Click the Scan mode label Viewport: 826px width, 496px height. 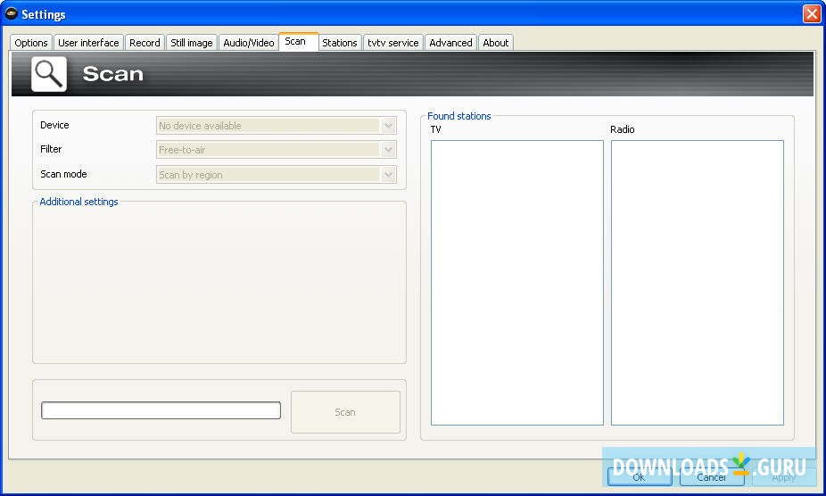tap(63, 174)
